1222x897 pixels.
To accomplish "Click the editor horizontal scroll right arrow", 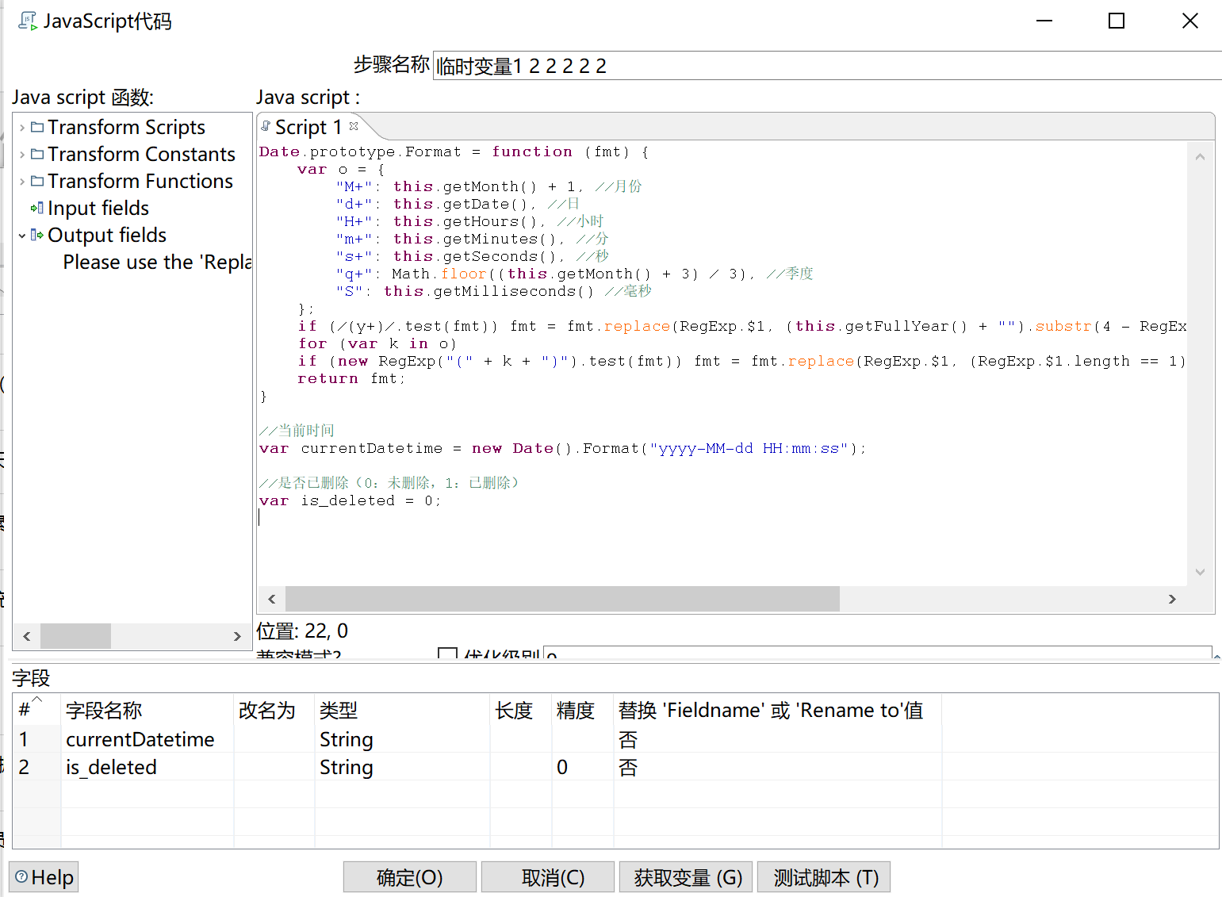I will (x=1172, y=599).
